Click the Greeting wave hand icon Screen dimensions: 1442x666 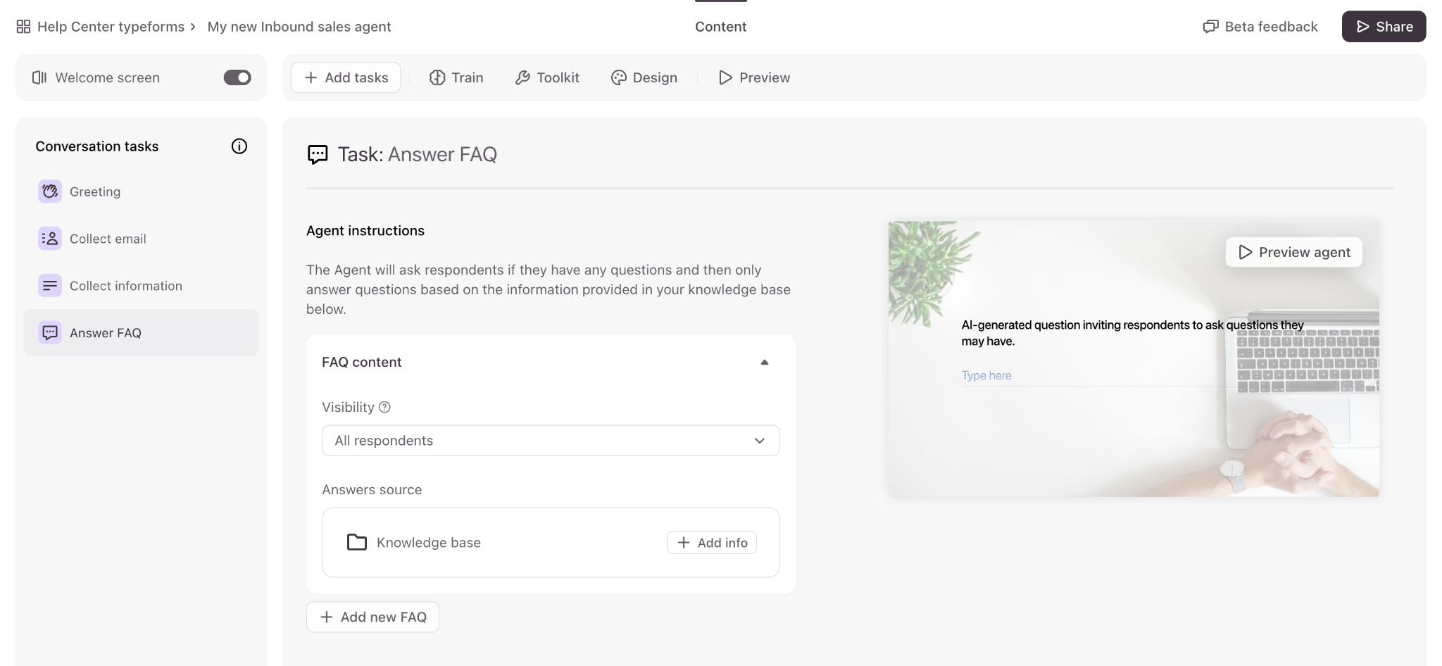tap(50, 191)
